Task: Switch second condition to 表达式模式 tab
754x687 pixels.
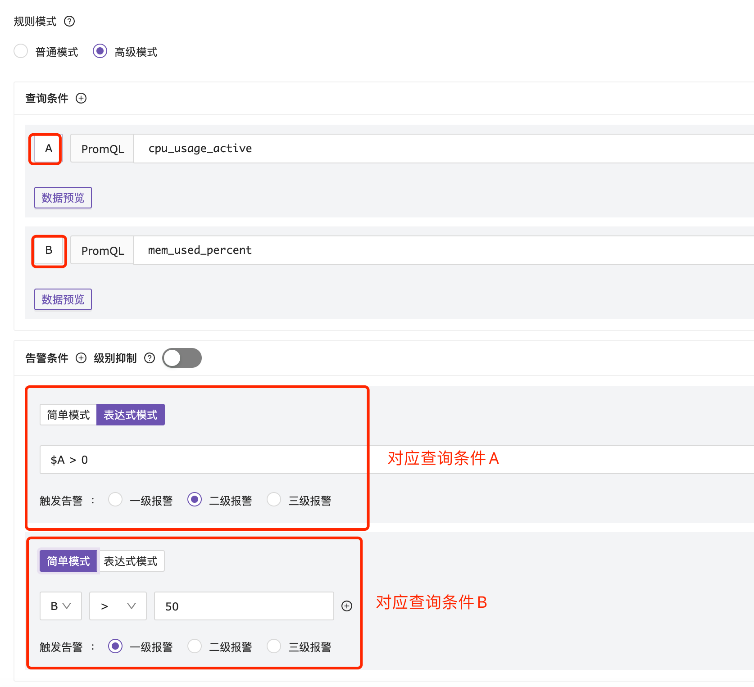Action: [x=131, y=561]
